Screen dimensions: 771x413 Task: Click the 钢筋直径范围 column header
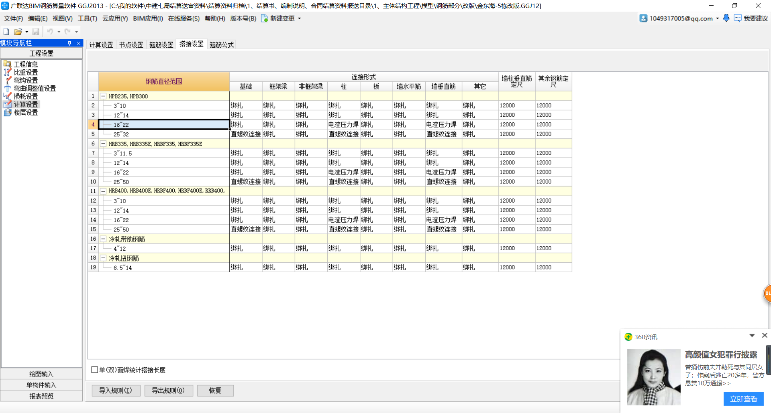coord(164,81)
